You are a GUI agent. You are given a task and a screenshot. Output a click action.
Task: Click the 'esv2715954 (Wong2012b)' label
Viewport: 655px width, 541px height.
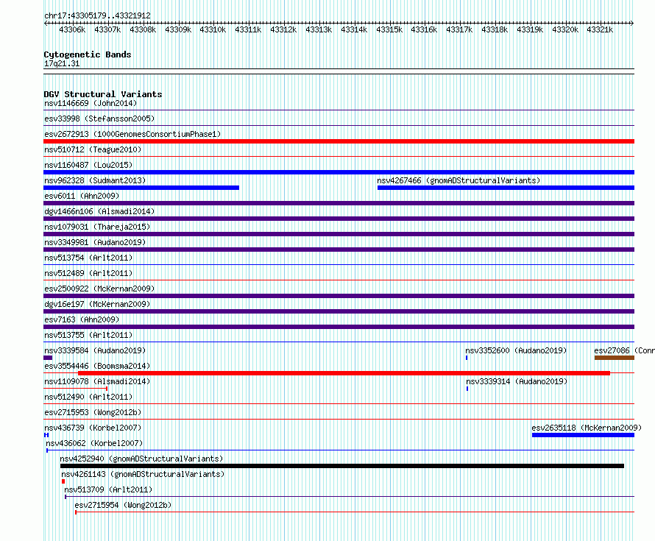[x=123, y=505]
